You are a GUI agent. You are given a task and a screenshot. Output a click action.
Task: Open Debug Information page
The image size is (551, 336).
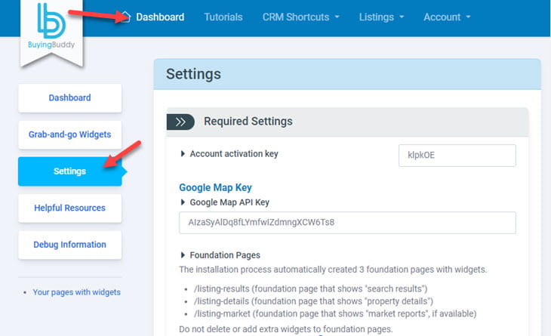coord(70,245)
